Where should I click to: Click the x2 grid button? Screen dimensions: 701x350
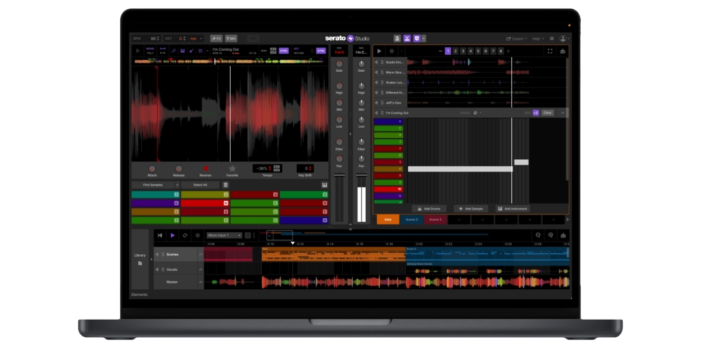click(x=536, y=113)
